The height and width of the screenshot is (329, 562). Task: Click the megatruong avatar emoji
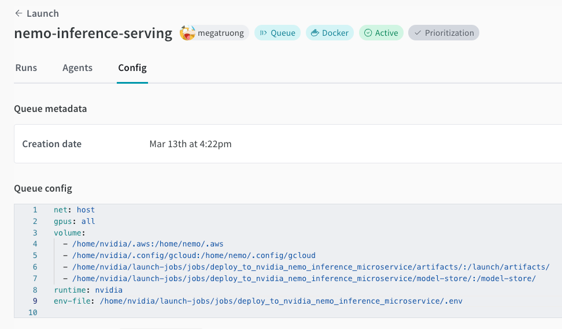[187, 33]
